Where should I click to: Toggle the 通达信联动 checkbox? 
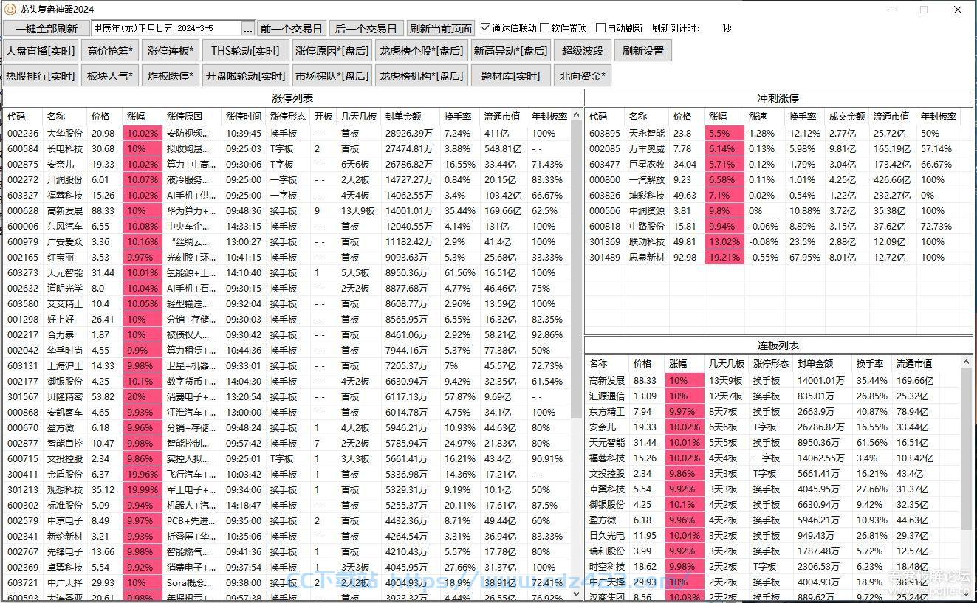pos(508,28)
